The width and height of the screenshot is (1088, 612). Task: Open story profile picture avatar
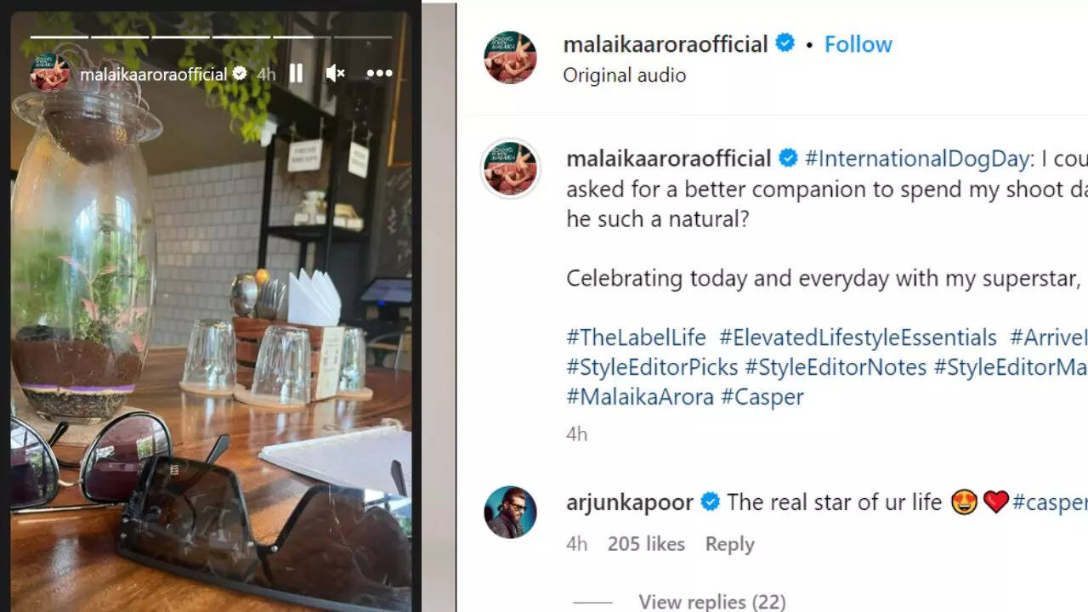point(49,74)
